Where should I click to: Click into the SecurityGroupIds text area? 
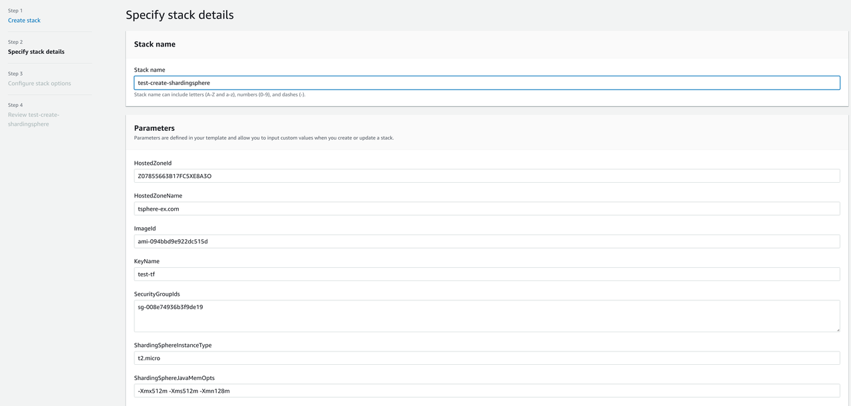coord(486,316)
